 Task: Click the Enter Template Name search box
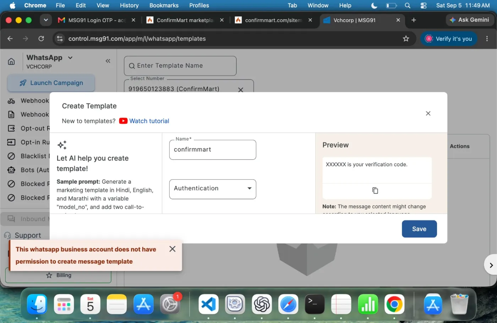pos(180,66)
